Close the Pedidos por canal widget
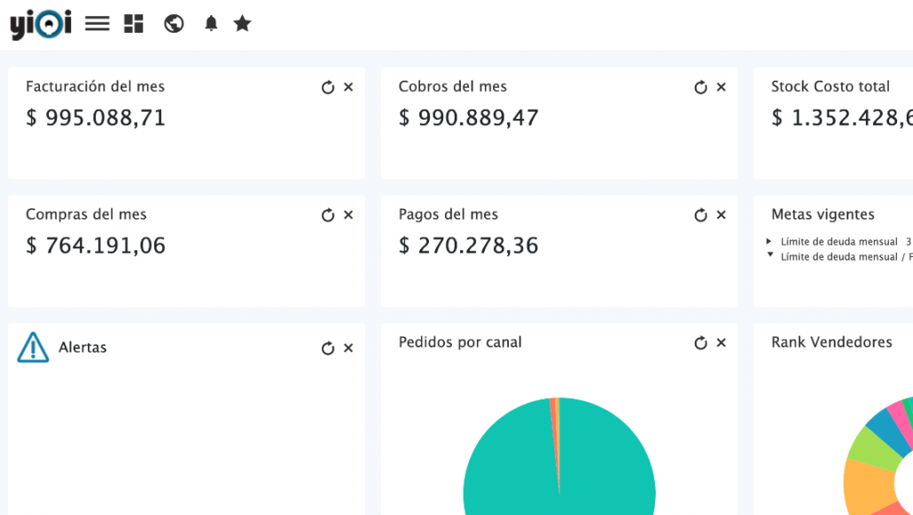The height and width of the screenshot is (515, 913). (x=721, y=342)
